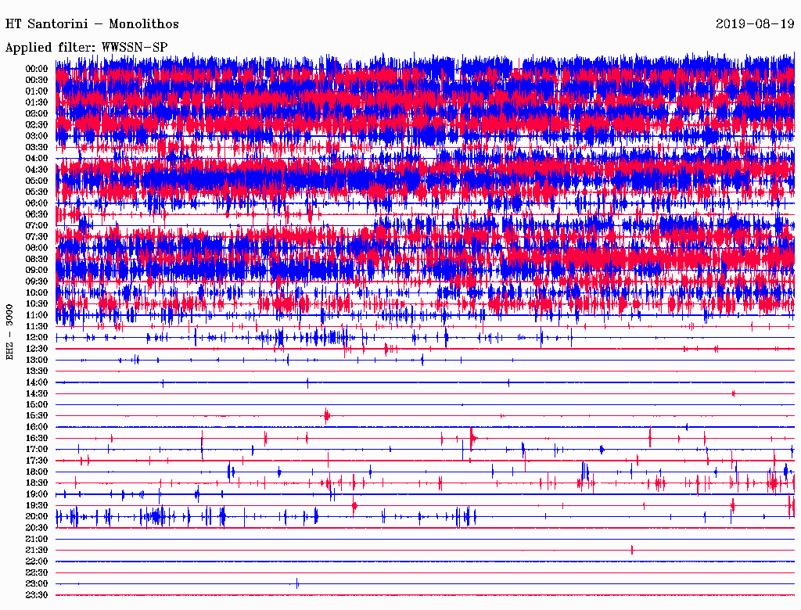Select the 12:30 time label

tap(37, 349)
